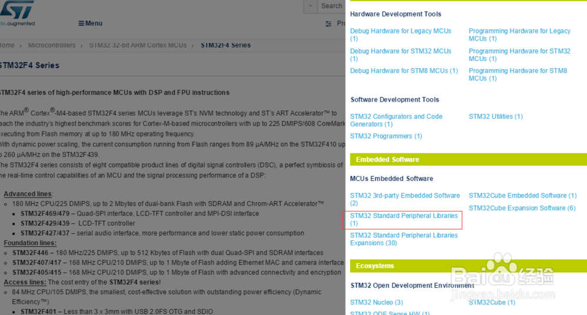Open STM32 Standard Peripheral Libraries Expansions link
Image resolution: width=587 pixels, height=315 pixels.
(x=404, y=239)
